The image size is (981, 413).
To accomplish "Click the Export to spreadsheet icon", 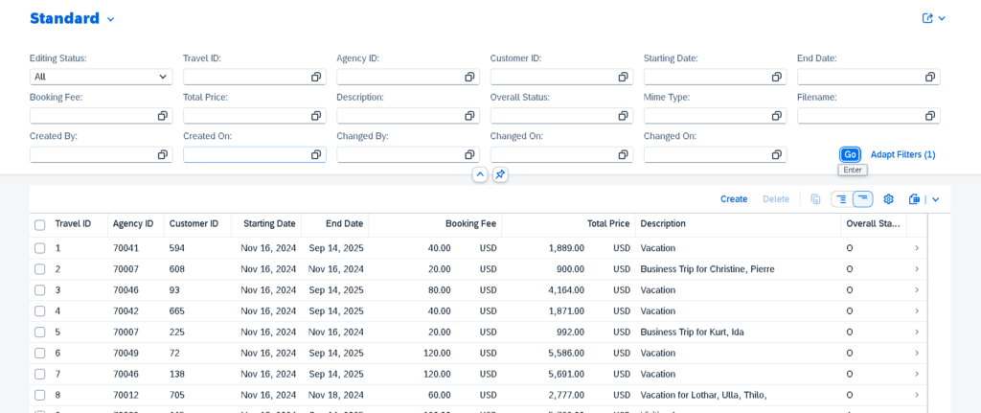I will 914,199.
